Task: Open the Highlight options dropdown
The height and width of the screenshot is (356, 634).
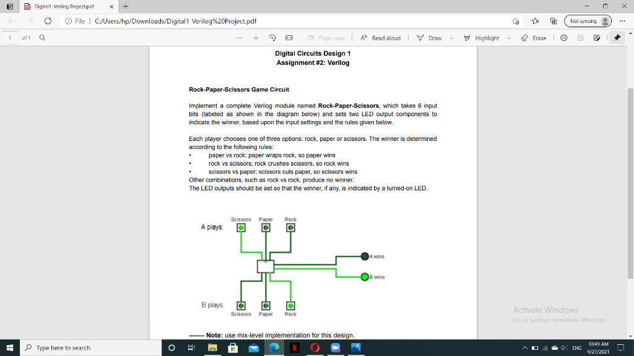Action: pos(508,37)
